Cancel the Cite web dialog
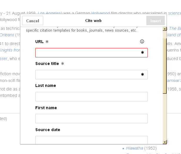Screen dimensions: 181x154 [x=33, y=21]
